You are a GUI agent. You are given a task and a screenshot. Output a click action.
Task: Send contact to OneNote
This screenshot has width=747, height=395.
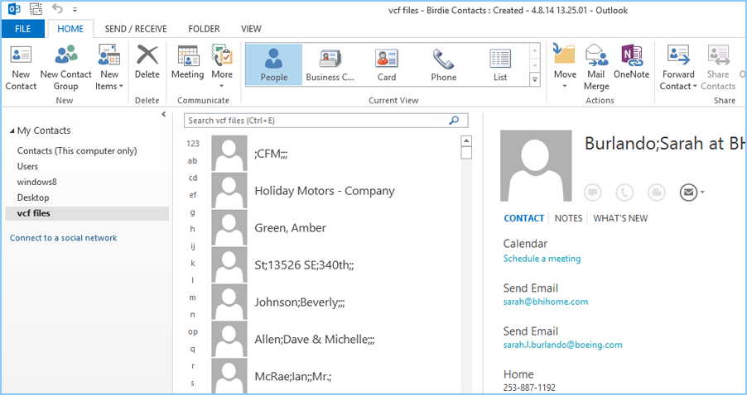coord(631,63)
